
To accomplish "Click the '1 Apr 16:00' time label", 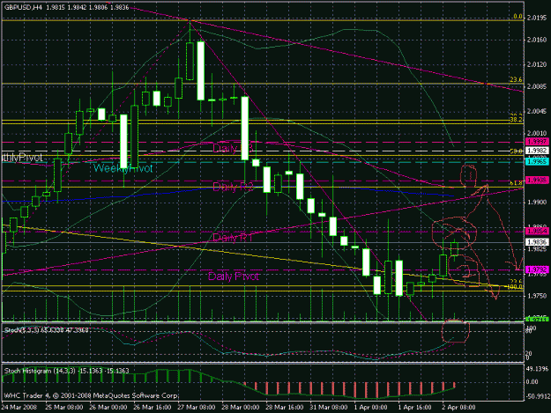I will click(x=415, y=408).
